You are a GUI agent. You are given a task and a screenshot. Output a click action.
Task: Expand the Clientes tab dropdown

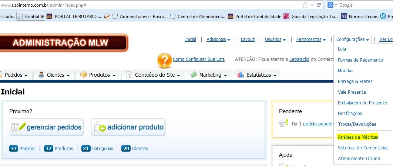click(x=68, y=76)
